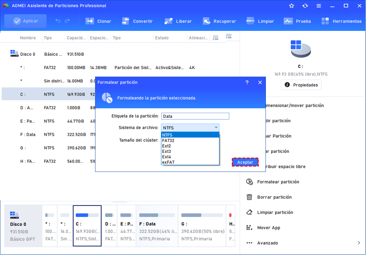
Task: Launch the Clonar tool from the toolbar
Action: click(x=98, y=21)
